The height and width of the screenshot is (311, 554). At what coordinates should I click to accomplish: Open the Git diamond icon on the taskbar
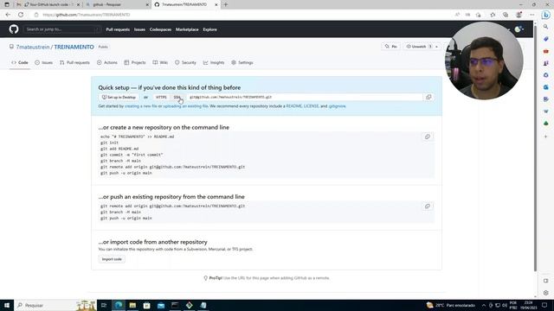coord(189,305)
